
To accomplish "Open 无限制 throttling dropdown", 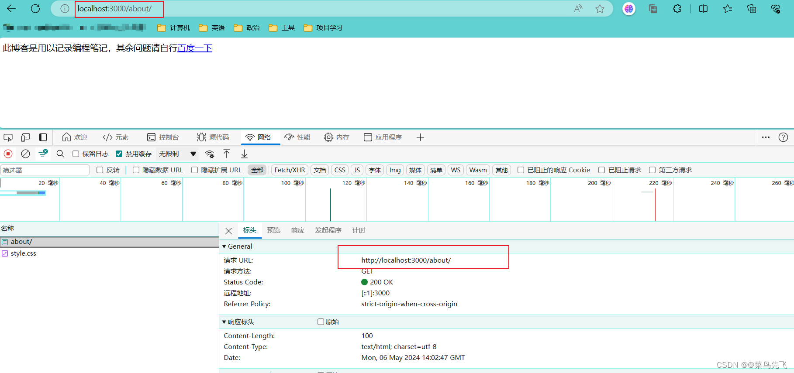I will [x=177, y=154].
